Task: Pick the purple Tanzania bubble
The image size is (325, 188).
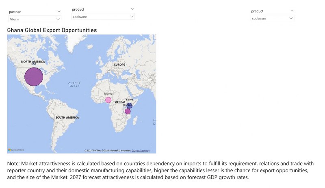Action: [x=128, y=111]
